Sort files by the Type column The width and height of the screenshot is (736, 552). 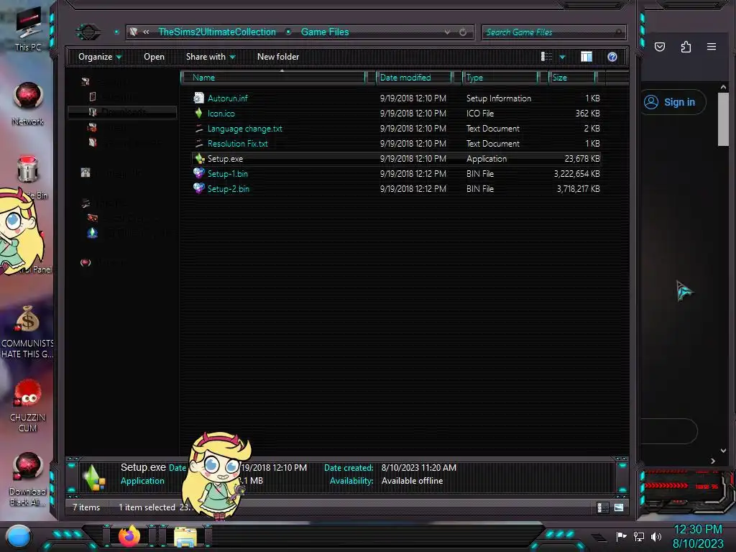pyautogui.click(x=501, y=78)
